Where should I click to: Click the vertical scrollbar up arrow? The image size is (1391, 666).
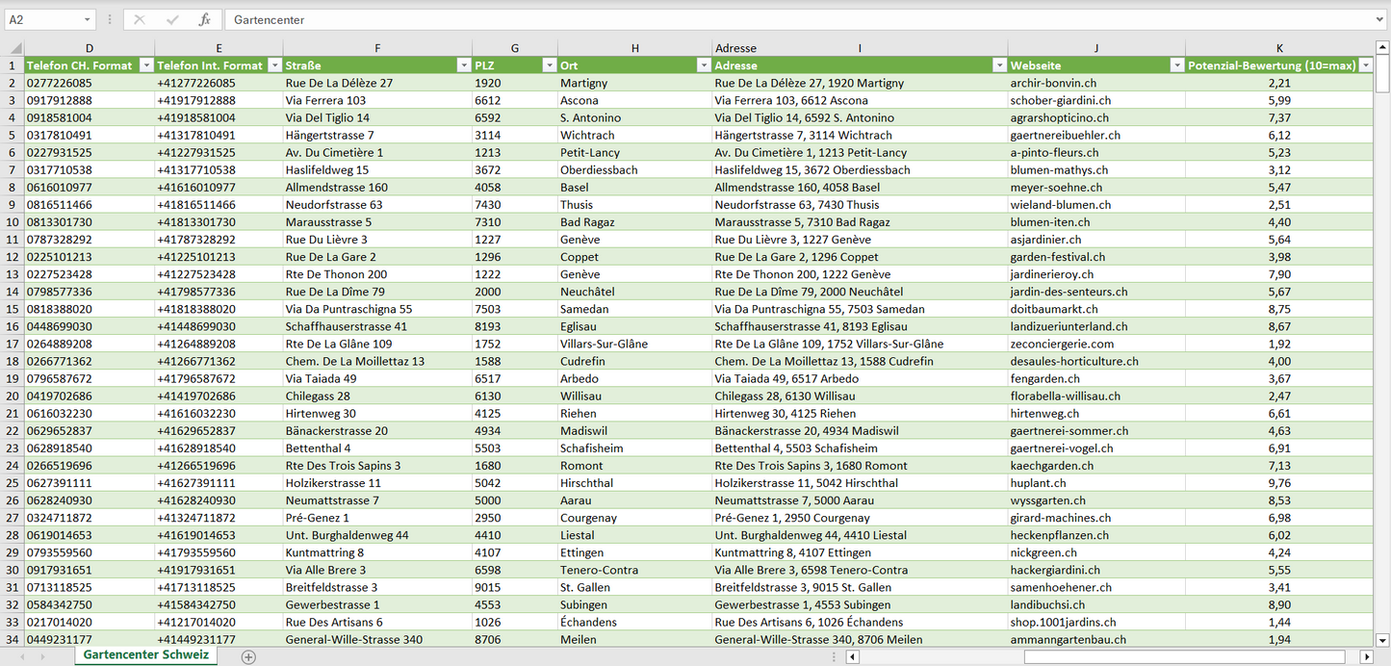point(1382,48)
